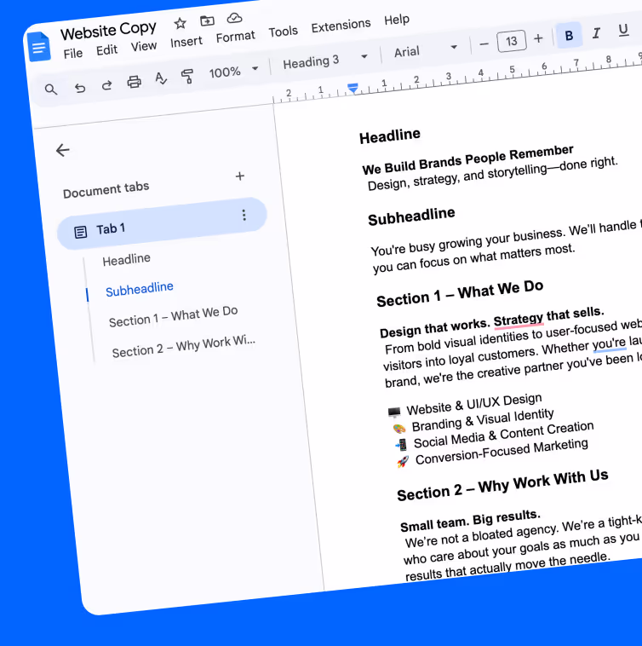The height and width of the screenshot is (646, 642).
Task: Check cloud save status icon
Action: [234, 18]
